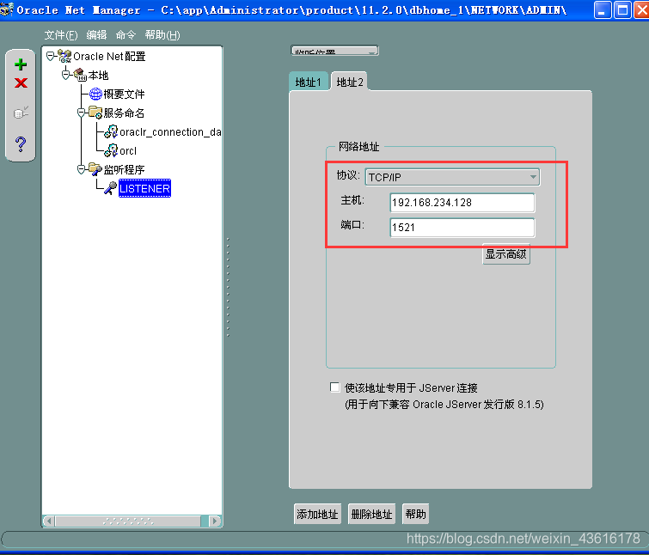Enable the JServer dedicated address checkbox
The height and width of the screenshot is (555, 649).
point(334,387)
